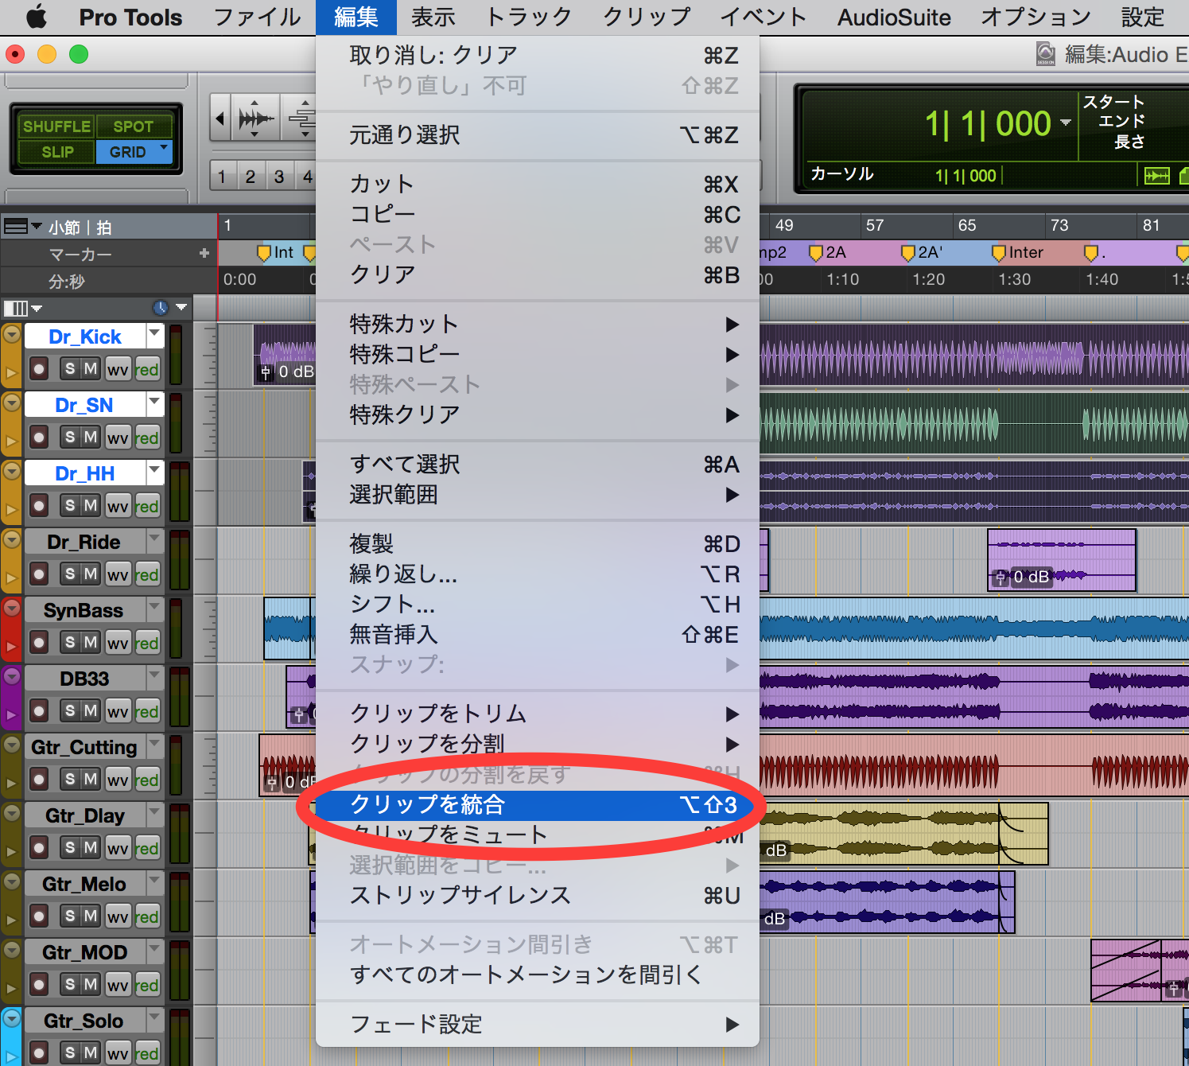
Task: Add marker with plus icon
Action: (204, 253)
